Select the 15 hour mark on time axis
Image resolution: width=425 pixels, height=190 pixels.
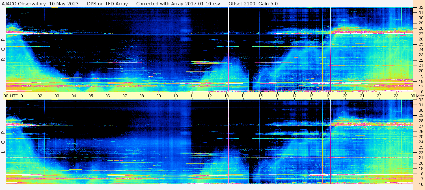[260, 96]
